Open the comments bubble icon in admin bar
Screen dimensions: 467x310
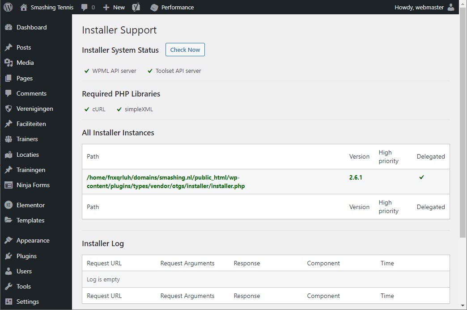point(85,8)
